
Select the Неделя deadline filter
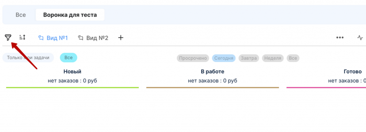tap(273, 58)
